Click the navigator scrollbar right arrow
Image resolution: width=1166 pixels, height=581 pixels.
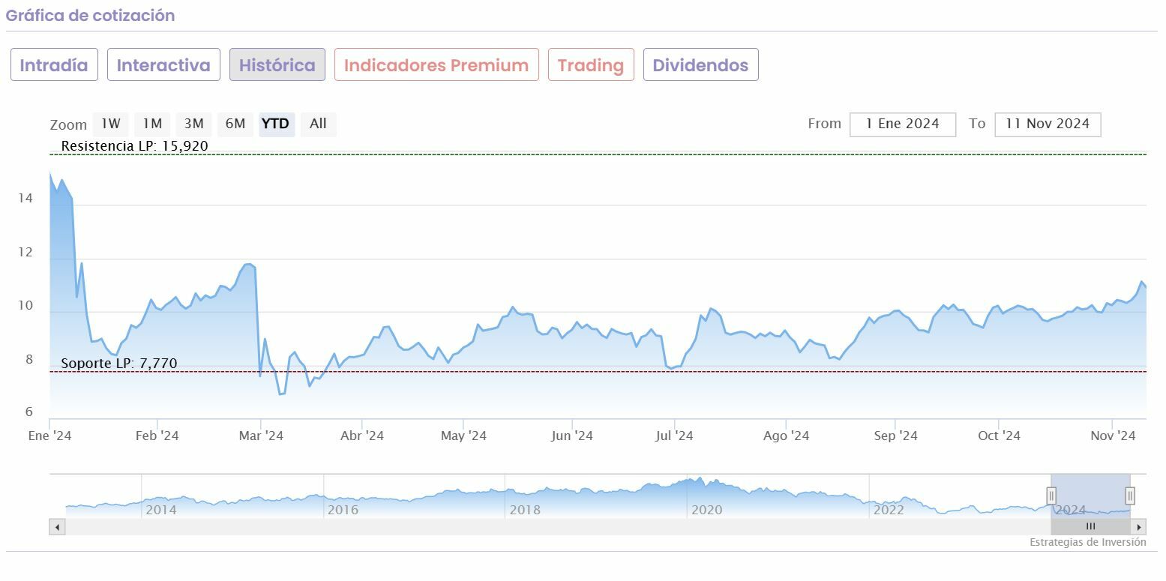(x=1139, y=527)
